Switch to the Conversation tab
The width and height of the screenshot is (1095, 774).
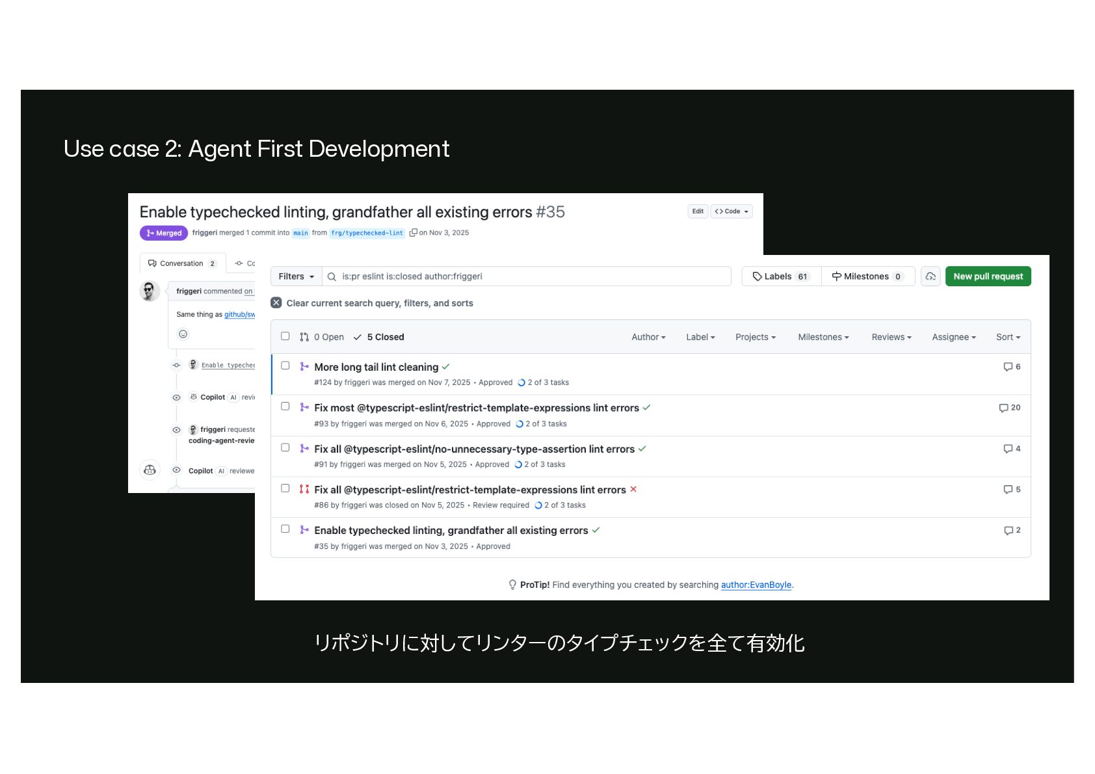[x=182, y=263]
